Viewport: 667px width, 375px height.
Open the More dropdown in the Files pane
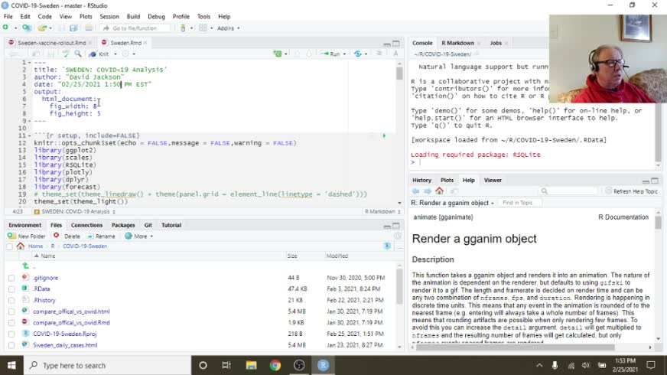(x=138, y=236)
